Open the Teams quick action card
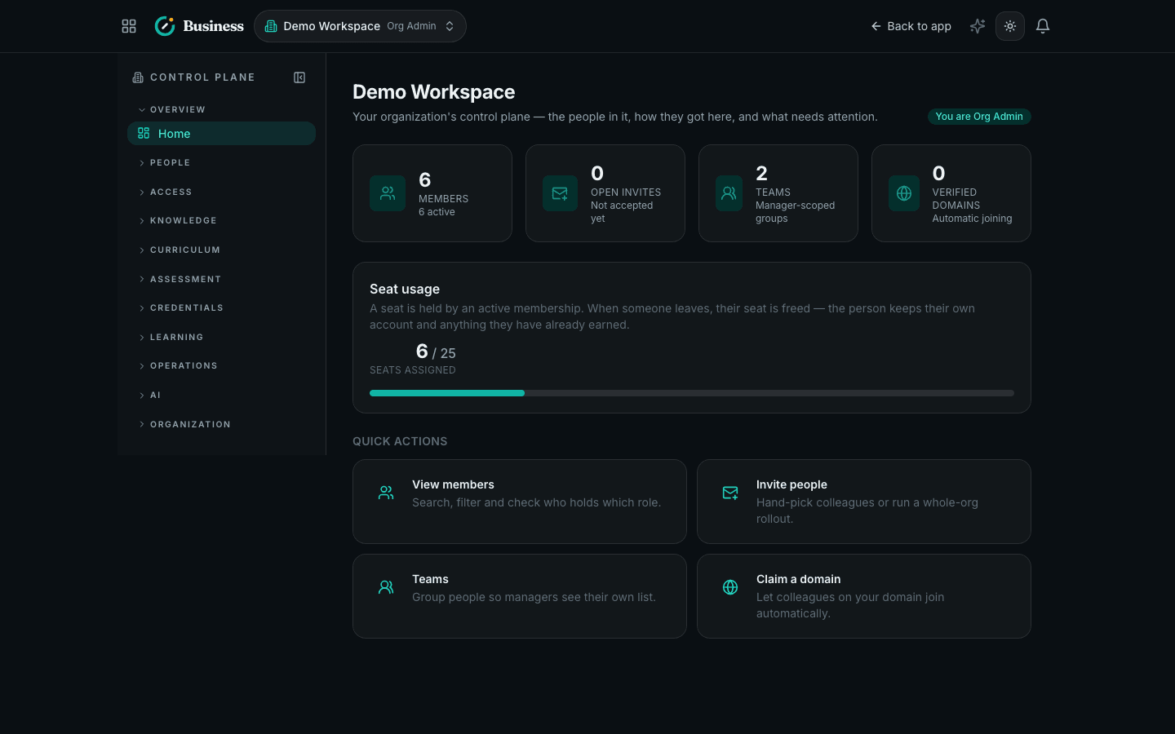The height and width of the screenshot is (734, 1175). (x=520, y=596)
